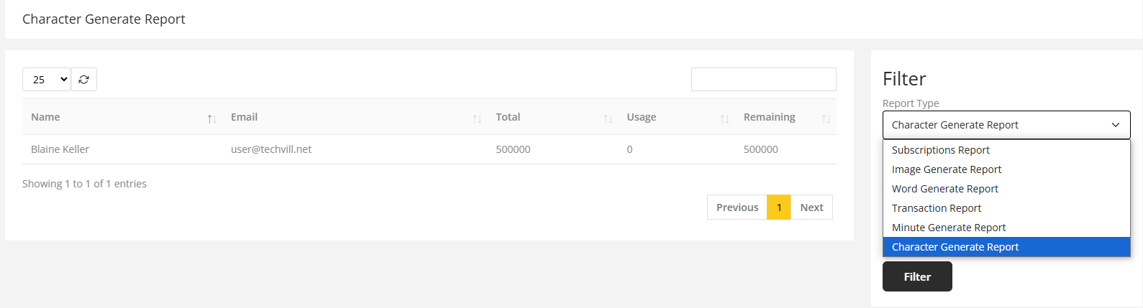Sort by Remaining column sort icon

[x=826, y=118]
